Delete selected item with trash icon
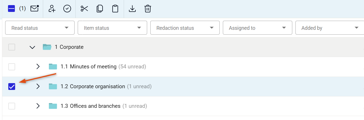The height and width of the screenshot is (120, 364). pos(147,9)
